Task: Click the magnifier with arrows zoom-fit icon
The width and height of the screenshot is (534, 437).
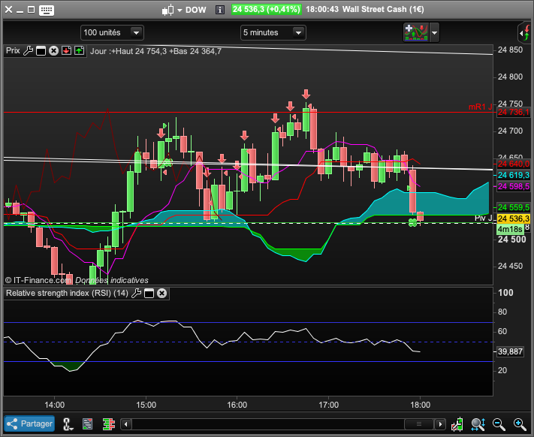Action: (478, 424)
